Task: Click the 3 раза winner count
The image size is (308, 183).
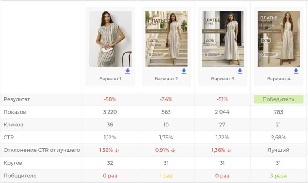Action: (x=278, y=176)
